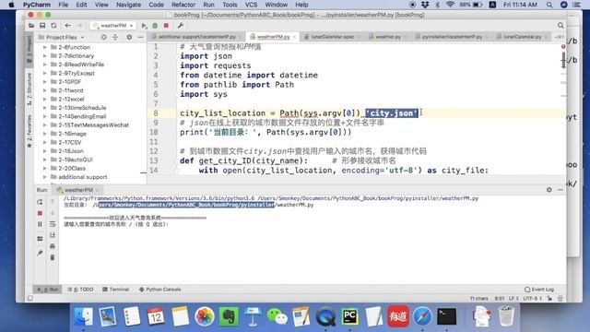
Task: Change the UTF-8 file encoding in status bar
Action: [533, 299]
